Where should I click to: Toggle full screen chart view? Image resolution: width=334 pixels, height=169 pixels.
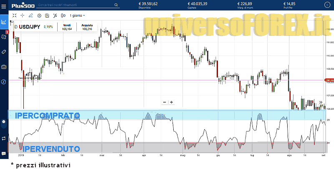(x=14, y=15)
